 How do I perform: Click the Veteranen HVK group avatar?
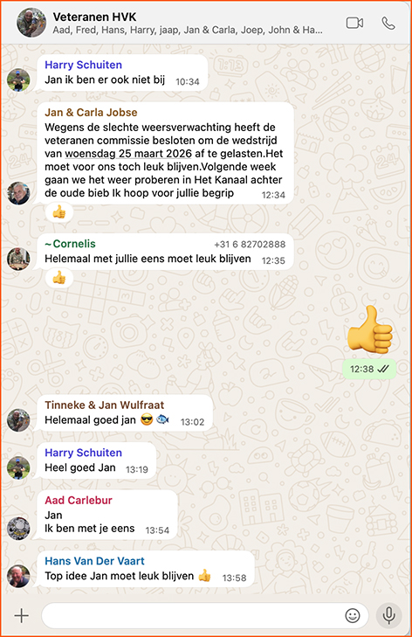31,23
